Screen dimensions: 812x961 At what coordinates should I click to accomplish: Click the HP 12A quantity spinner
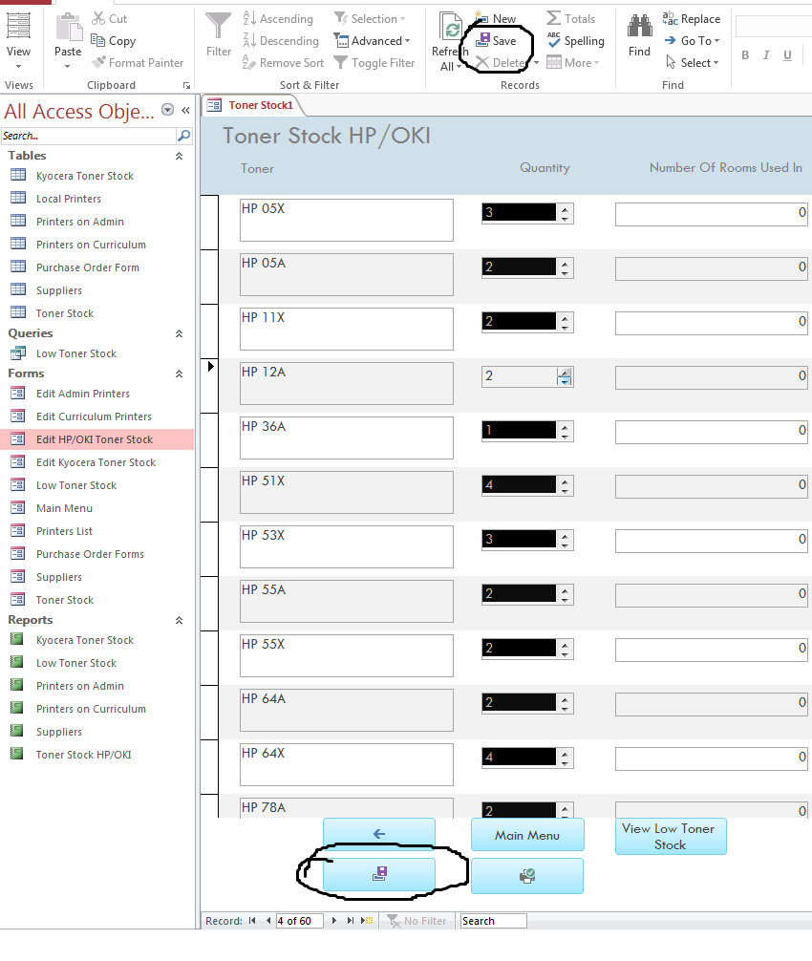click(x=565, y=376)
